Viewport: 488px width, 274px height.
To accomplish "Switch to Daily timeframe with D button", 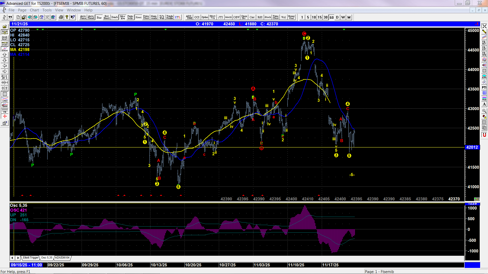I will coord(337,17).
